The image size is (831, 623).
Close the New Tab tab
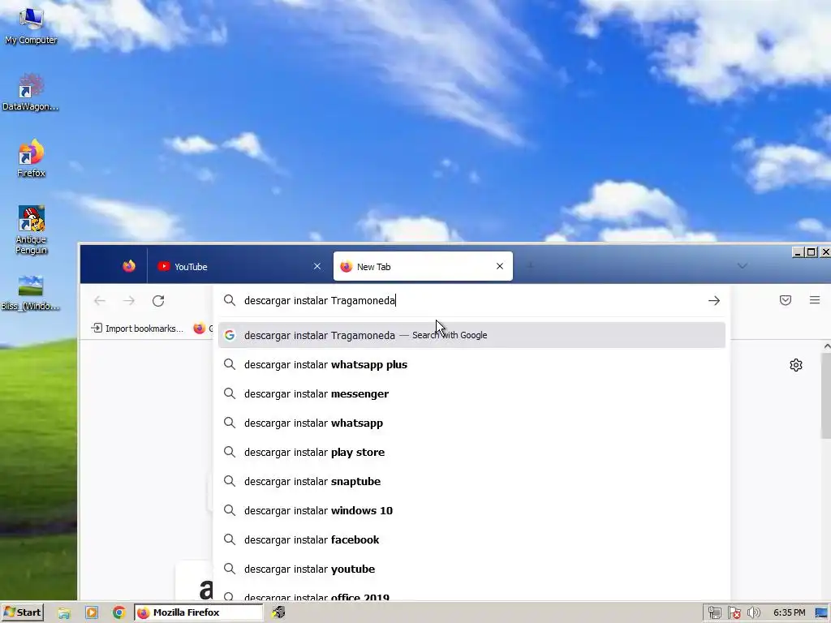(x=499, y=266)
